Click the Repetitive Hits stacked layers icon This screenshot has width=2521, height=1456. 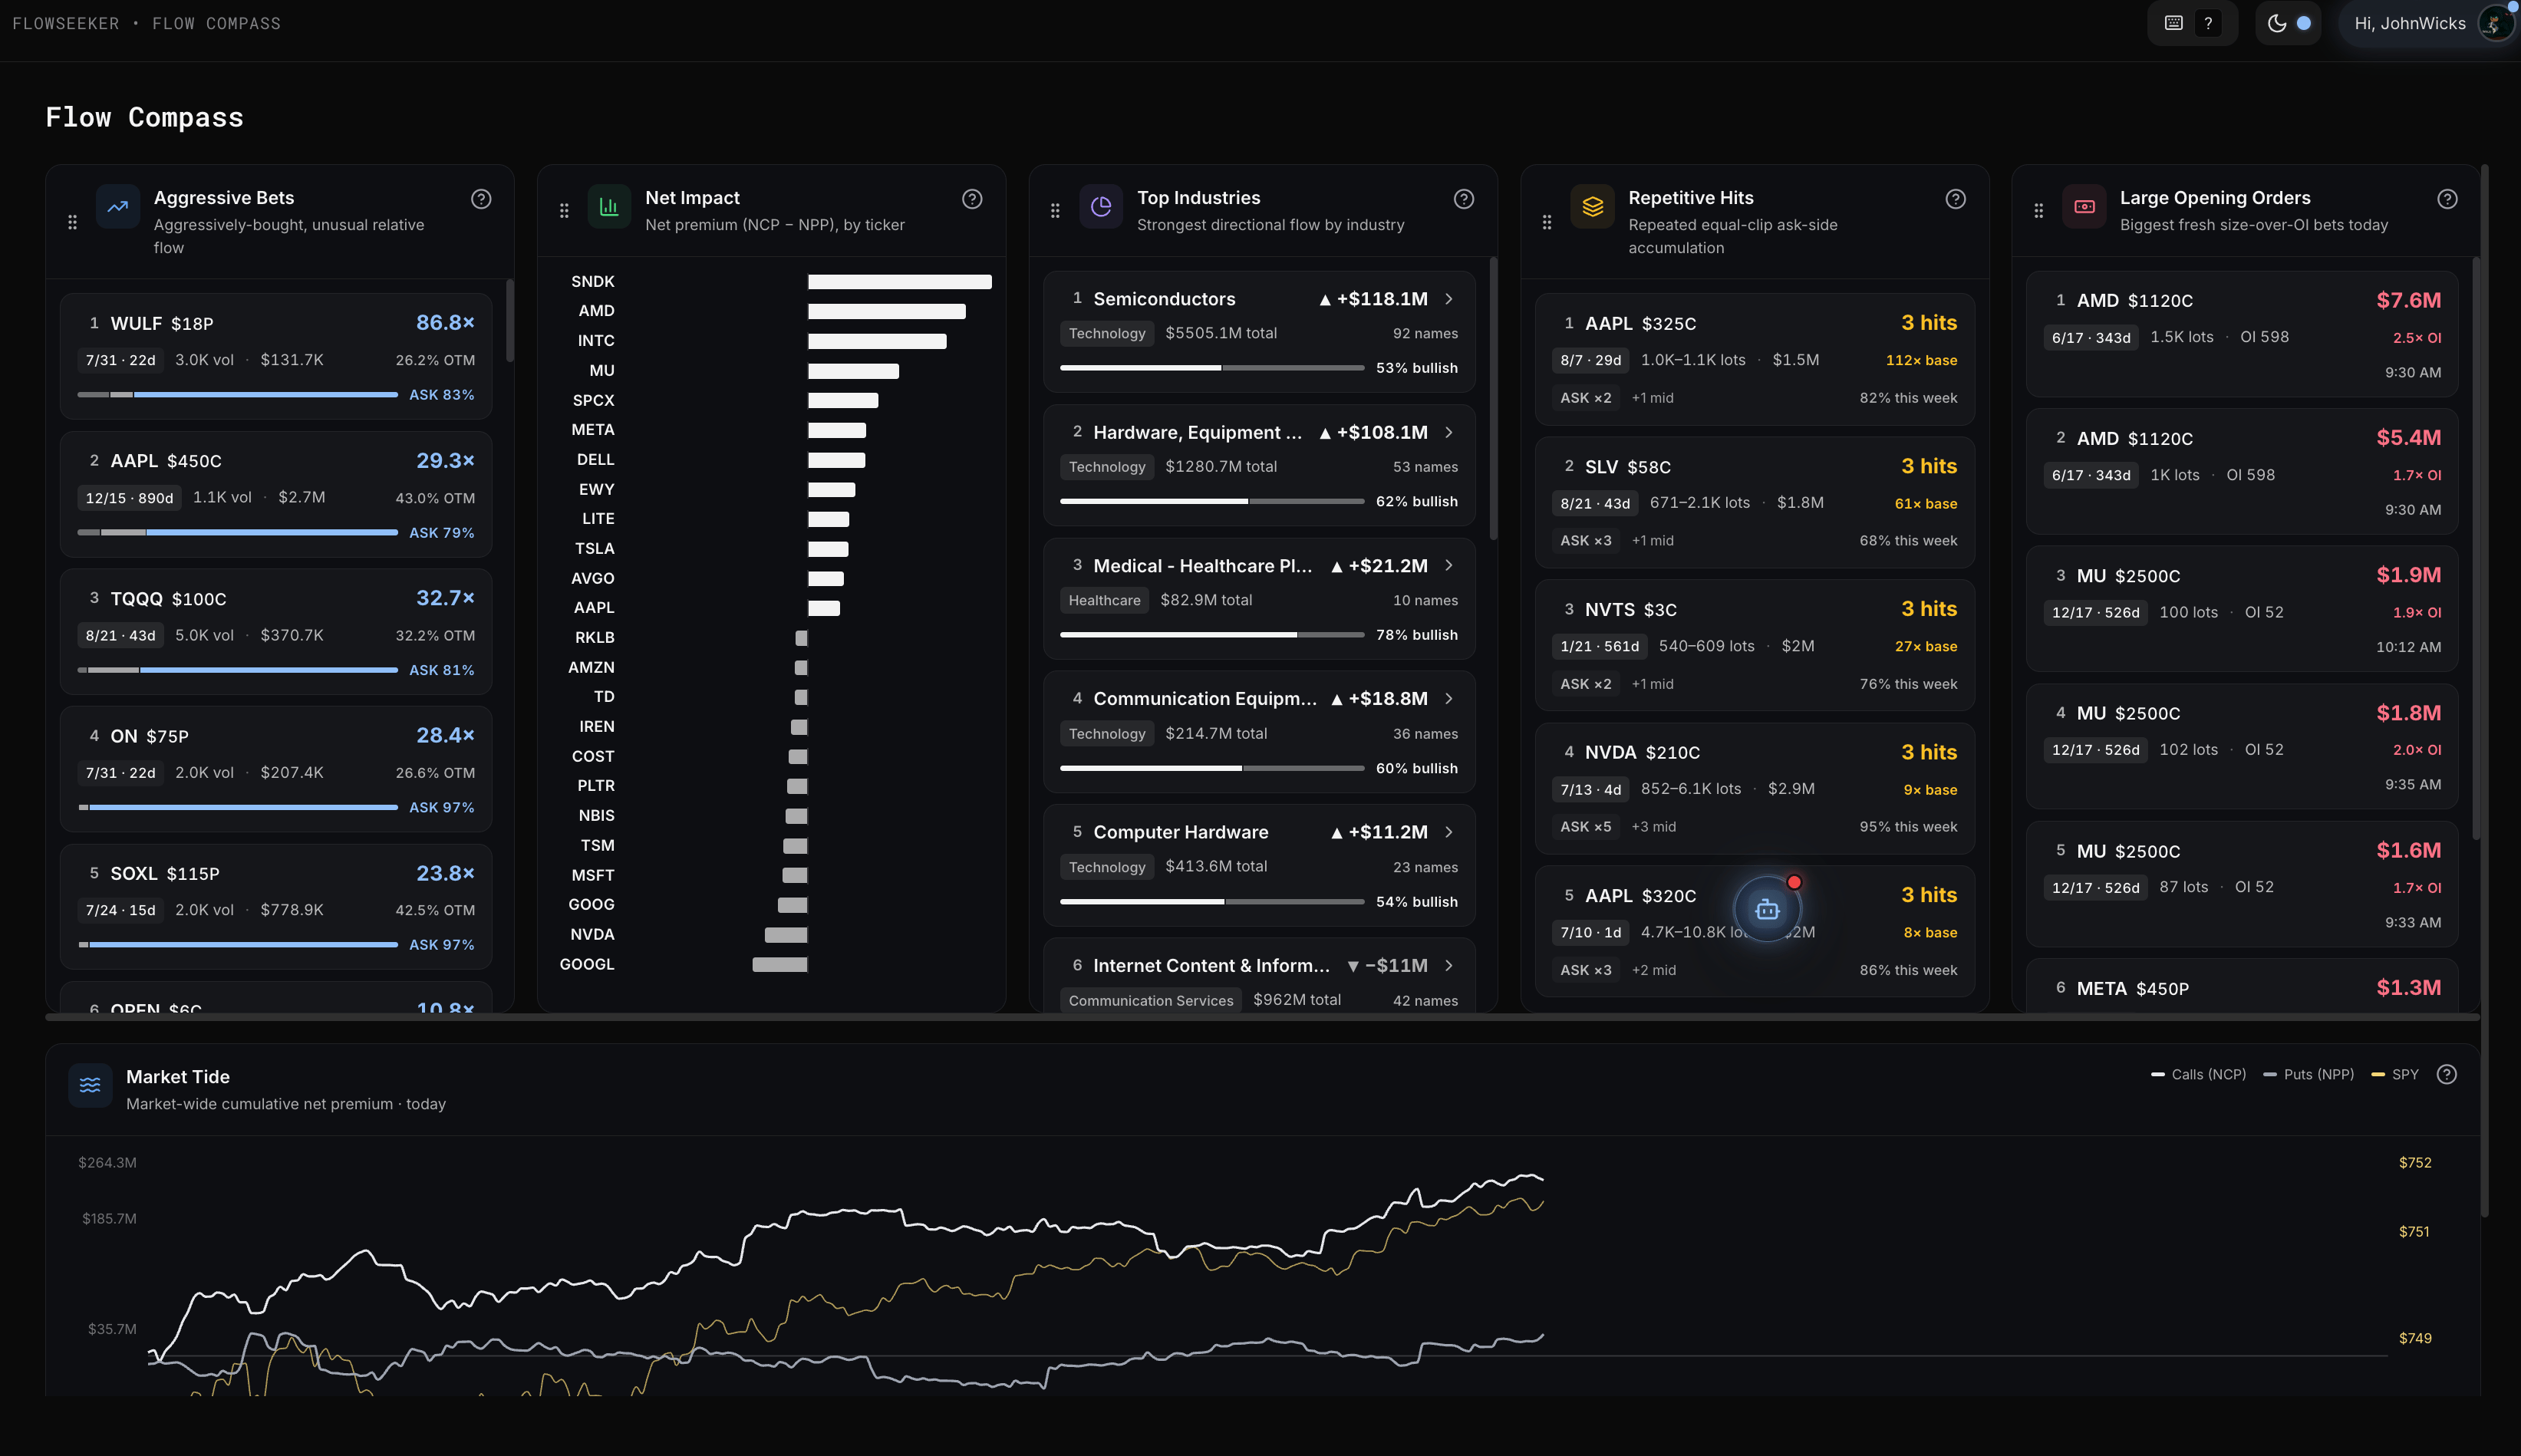(1593, 207)
